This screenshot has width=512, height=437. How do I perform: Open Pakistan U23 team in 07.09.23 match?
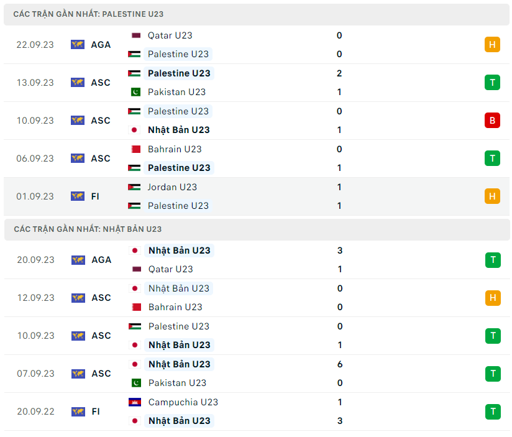177,383
